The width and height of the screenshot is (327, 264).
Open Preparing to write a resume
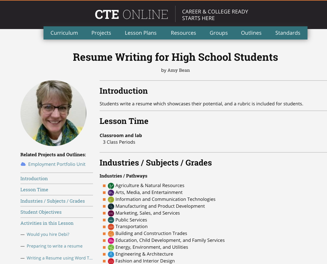click(x=55, y=246)
